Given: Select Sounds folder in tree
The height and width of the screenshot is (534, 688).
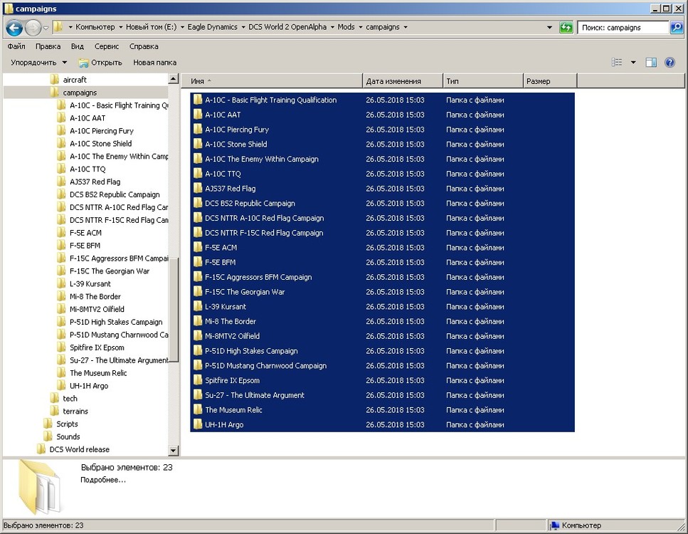Looking at the screenshot, I should click(x=68, y=436).
